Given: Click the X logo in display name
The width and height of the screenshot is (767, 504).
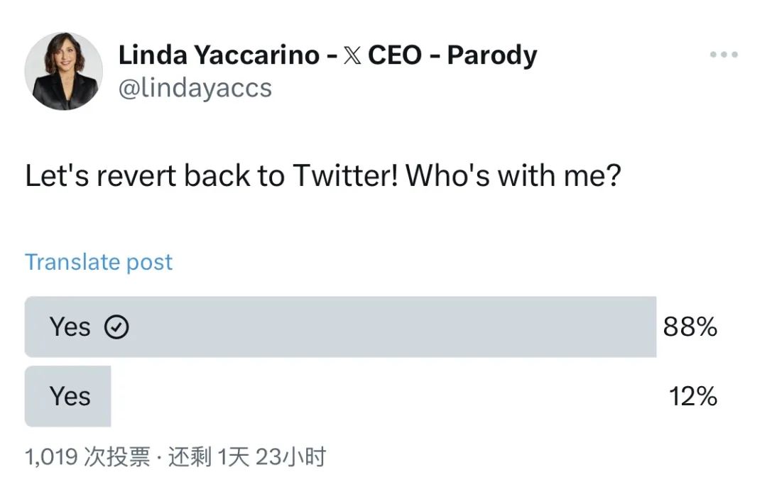Looking at the screenshot, I should tap(352, 55).
